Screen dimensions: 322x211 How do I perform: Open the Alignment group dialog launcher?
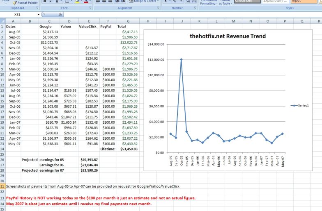click(x=159, y=8)
